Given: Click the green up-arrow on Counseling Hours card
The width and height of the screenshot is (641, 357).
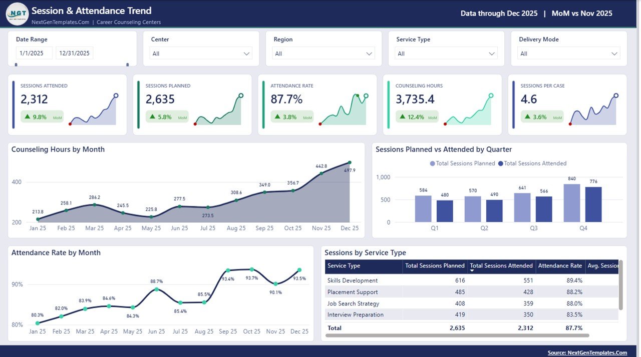Looking at the screenshot, I should [403, 117].
